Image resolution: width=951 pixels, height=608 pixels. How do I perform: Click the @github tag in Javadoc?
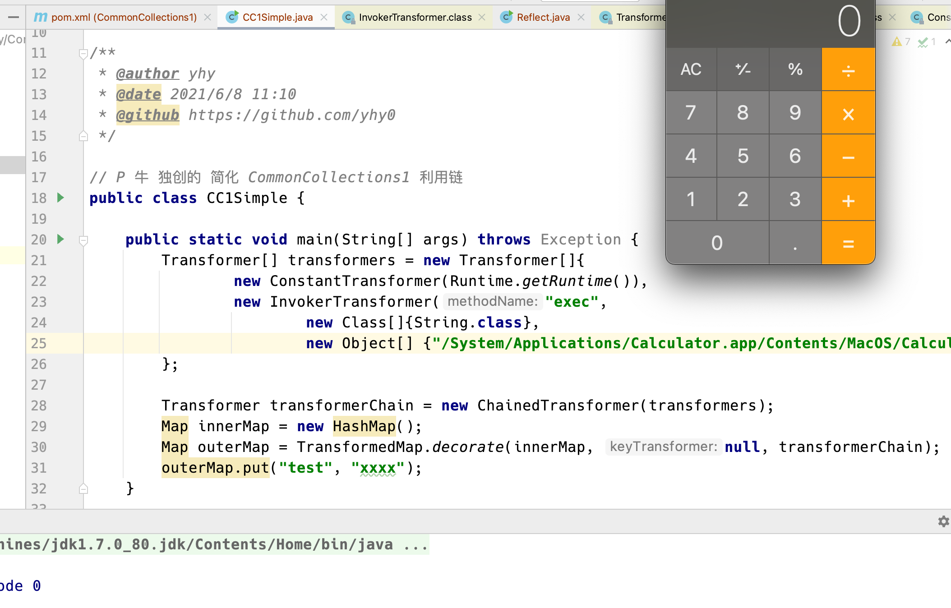148,115
